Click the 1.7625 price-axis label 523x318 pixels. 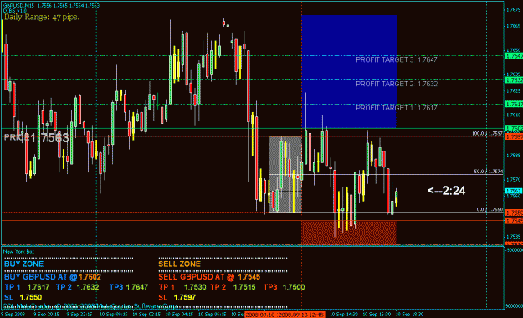[513, 90]
